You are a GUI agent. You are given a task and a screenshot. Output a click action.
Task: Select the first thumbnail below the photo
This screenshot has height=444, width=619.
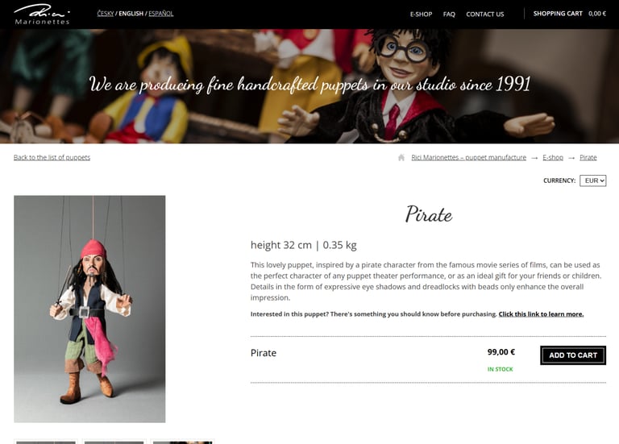click(46, 442)
